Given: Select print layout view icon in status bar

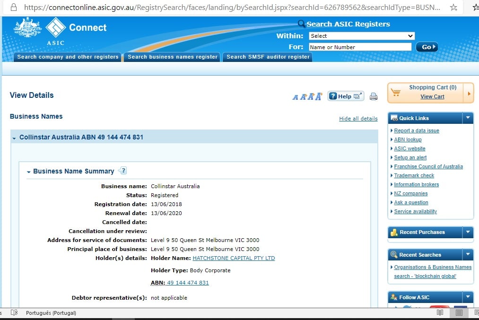Looking at the screenshot, I should (459, 312).
